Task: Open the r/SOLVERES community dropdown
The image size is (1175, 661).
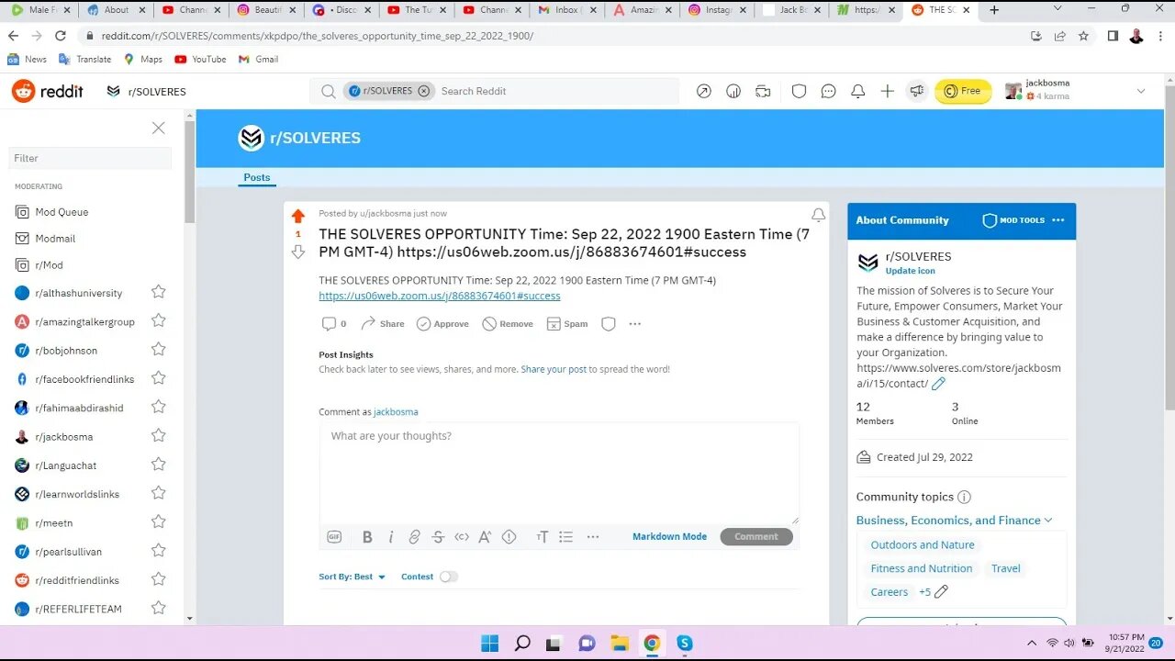Action: click(x=147, y=91)
